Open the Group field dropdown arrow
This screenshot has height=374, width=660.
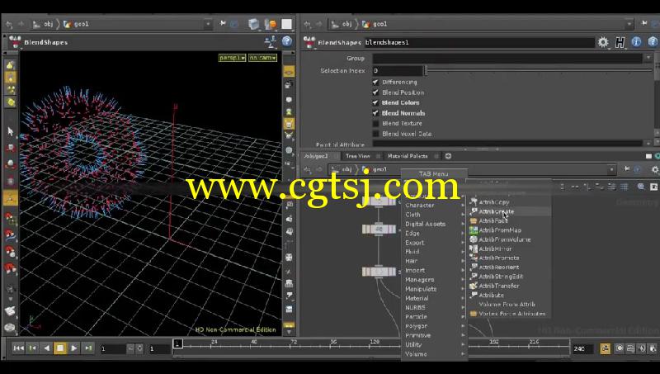pyautogui.click(x=648, y=58)
